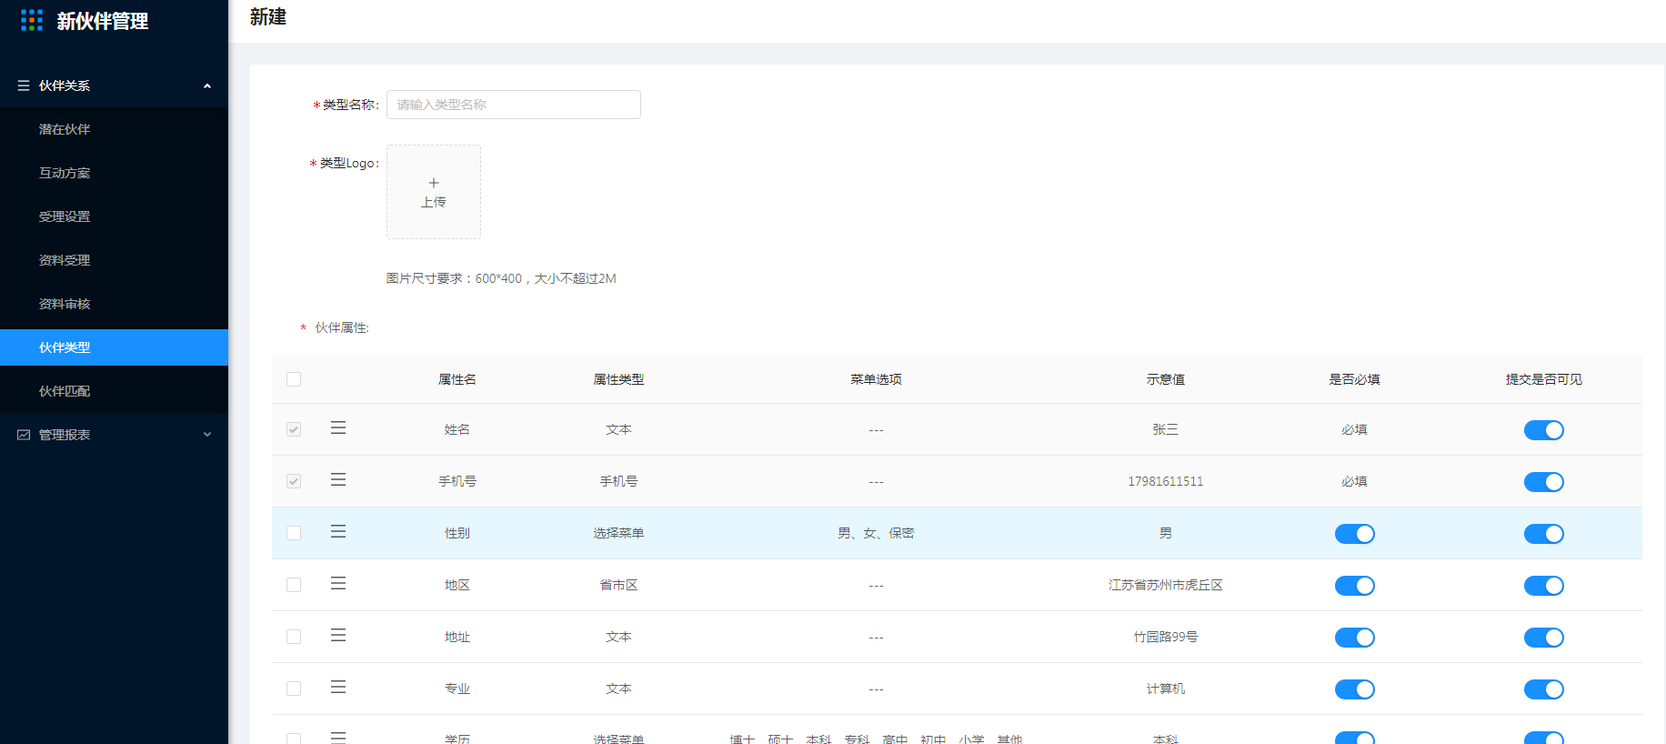This screenshot has width=1666, height=744.
Task: Check the 专业 row checkbox
Action: pyautogui.click(x=294, y=689)
